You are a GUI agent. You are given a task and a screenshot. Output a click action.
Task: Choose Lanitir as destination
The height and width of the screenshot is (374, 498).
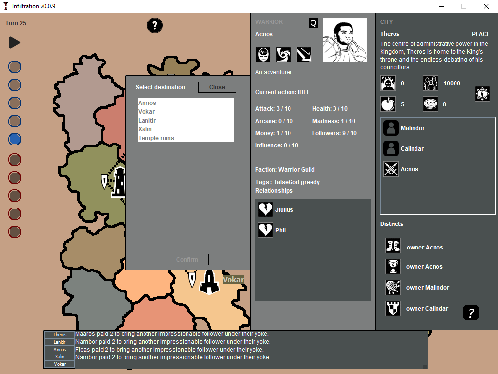(x=186, y=120)
